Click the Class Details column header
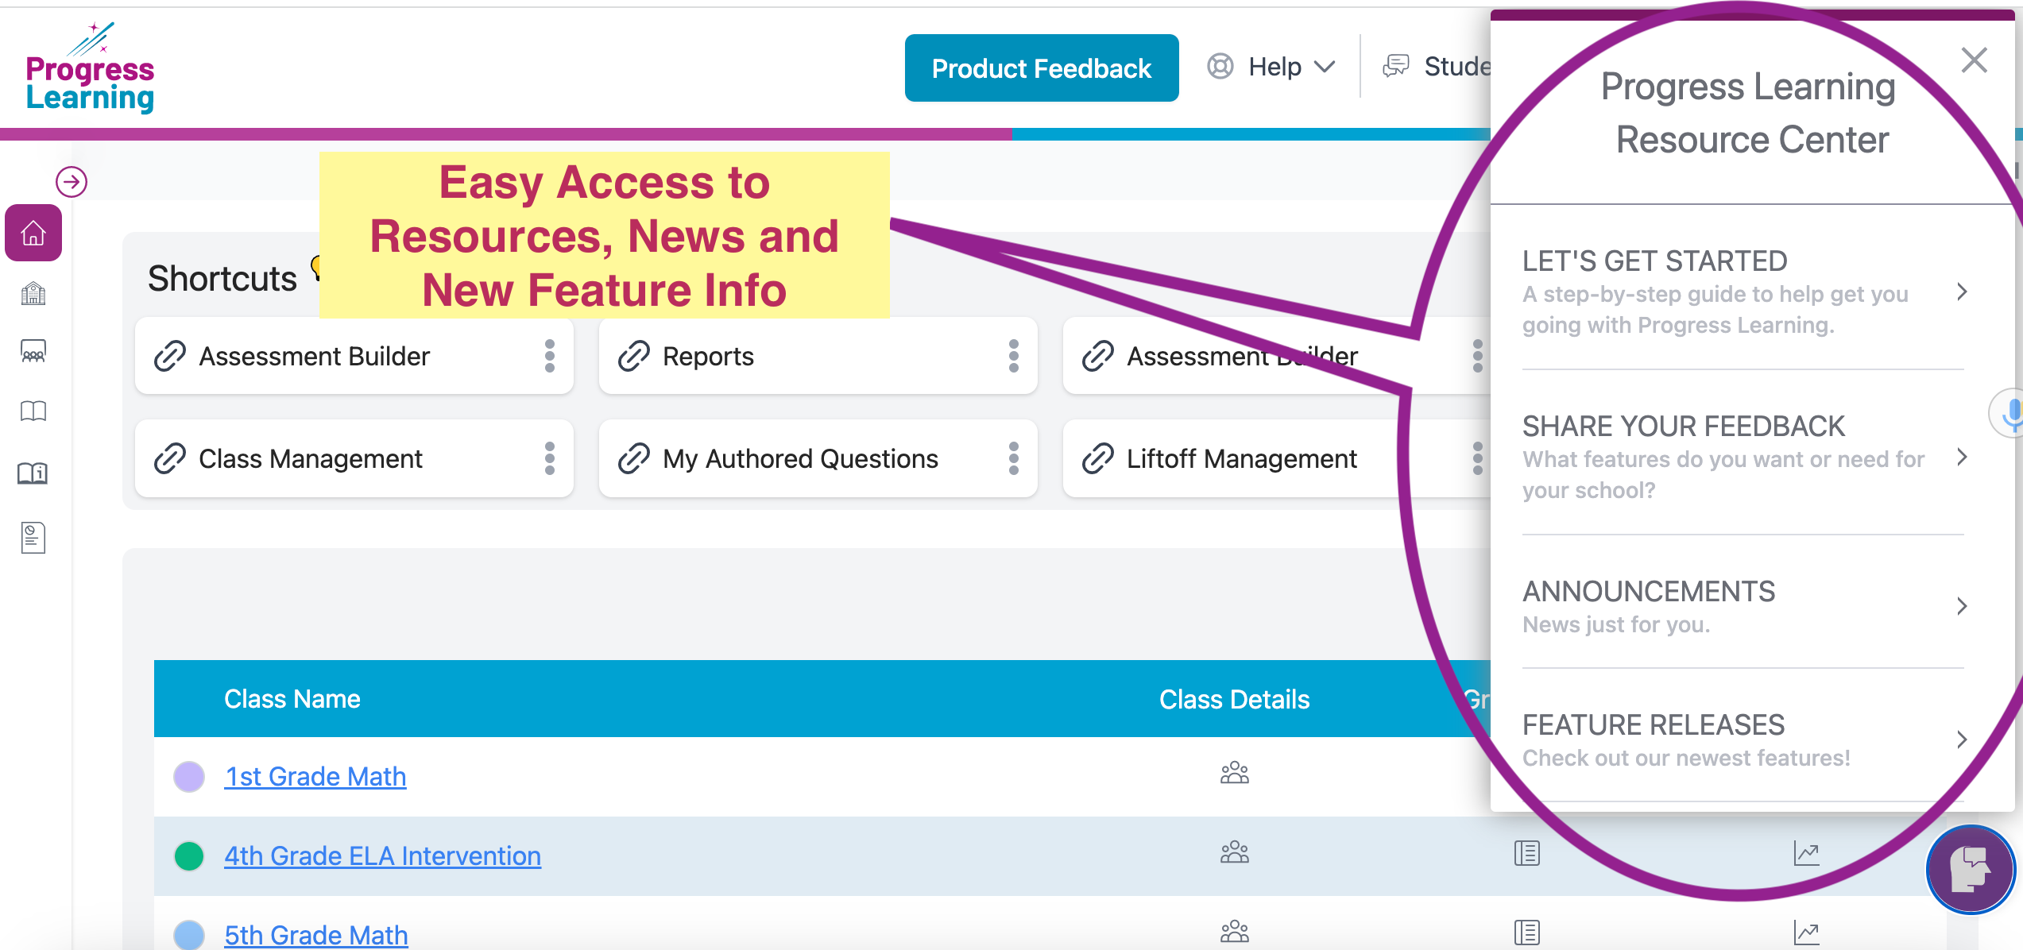 click(x=1234, y=699)
